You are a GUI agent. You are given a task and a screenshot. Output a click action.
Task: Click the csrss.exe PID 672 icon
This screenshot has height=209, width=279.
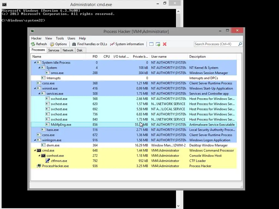click(x=39, y=135)
